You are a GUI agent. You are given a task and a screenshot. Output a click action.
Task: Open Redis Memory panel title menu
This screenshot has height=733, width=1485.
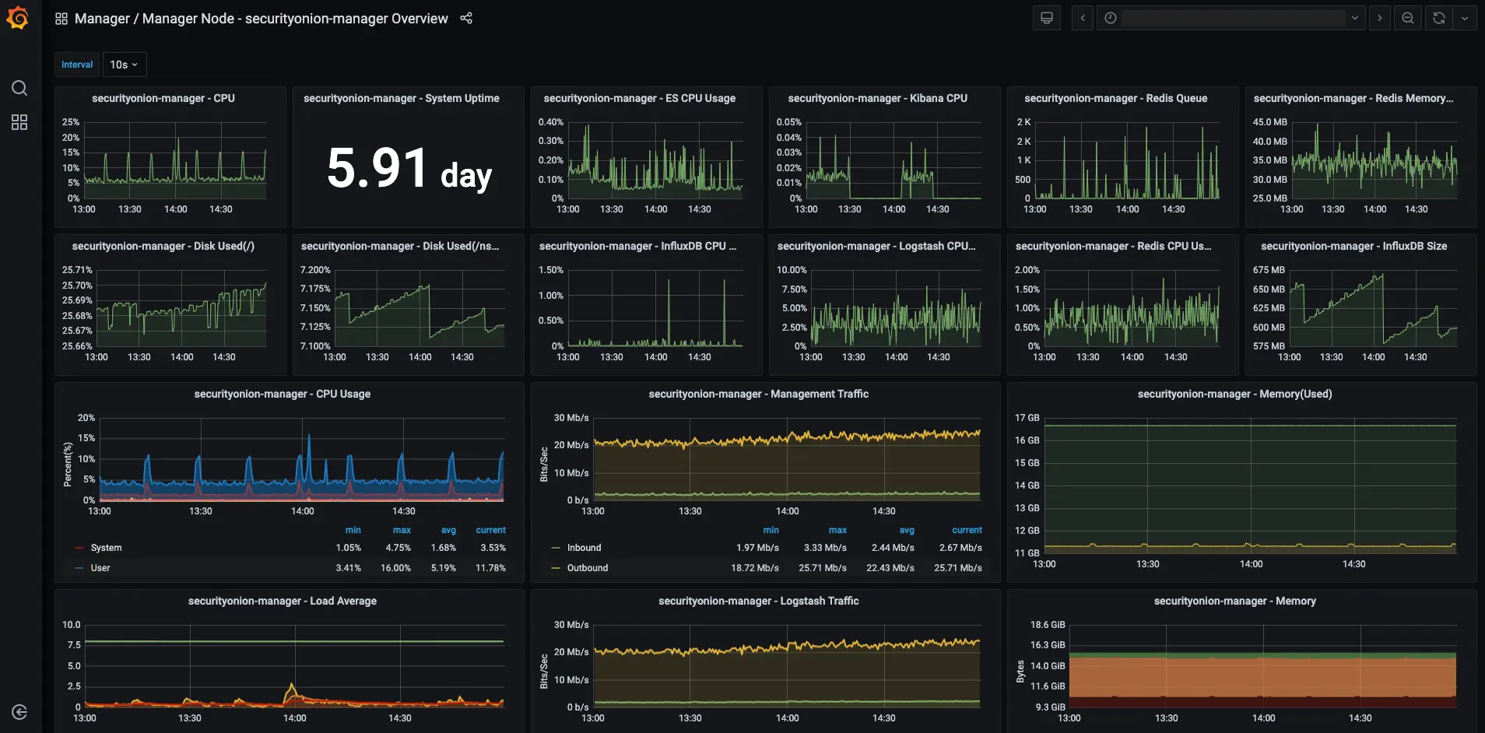[1353, 98]
